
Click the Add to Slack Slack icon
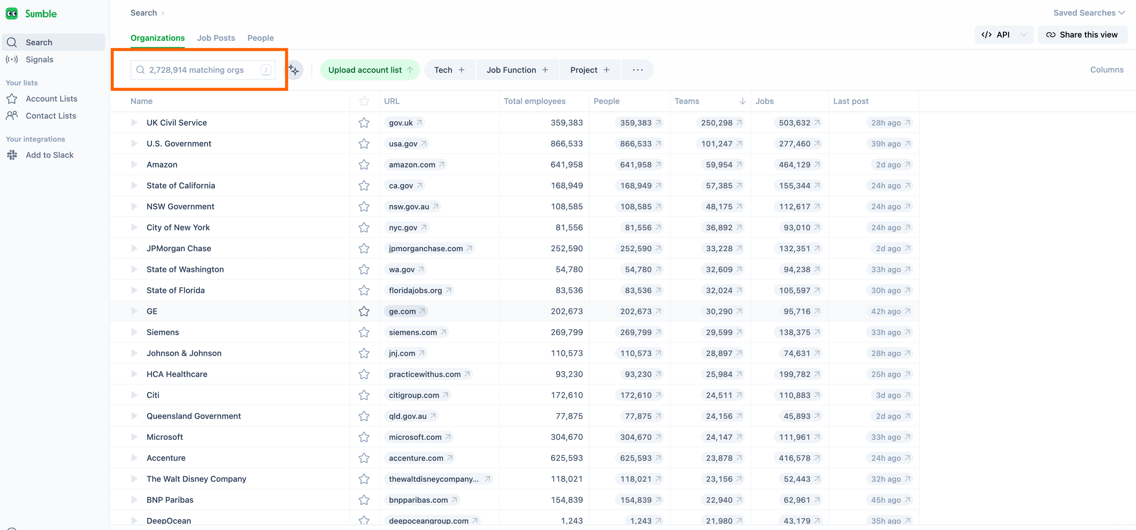click(x=12, y=155)
